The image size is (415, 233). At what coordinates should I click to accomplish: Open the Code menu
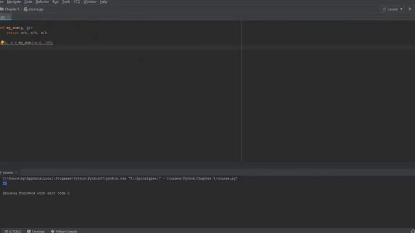pyautogui.click(x=28, y=2)
